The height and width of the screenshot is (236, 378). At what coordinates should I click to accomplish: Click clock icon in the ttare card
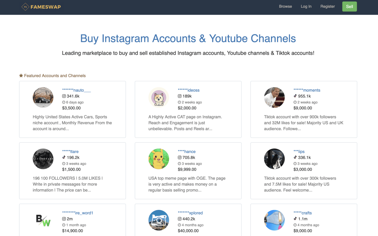(x=64, y=163)
